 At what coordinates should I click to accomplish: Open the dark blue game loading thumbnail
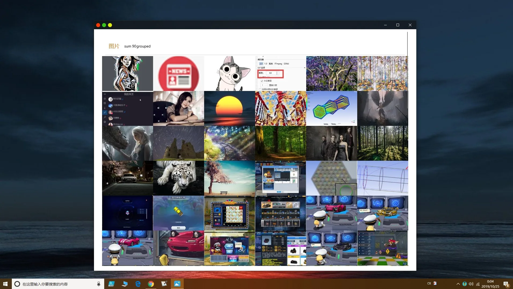click(128, 213)
